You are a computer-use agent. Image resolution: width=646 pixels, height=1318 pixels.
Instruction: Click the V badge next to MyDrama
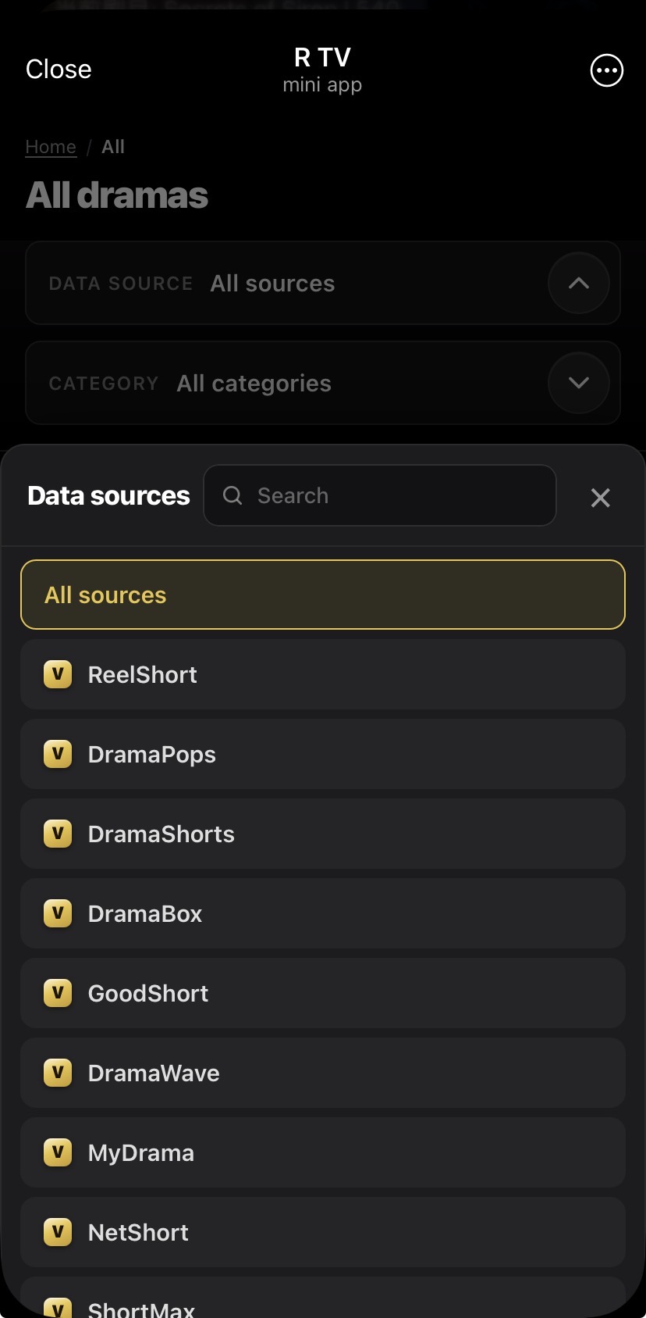coord(58,1152)
